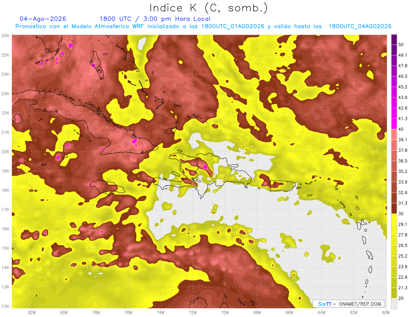Click the '18N' latitude label

[x=5, y=190]
